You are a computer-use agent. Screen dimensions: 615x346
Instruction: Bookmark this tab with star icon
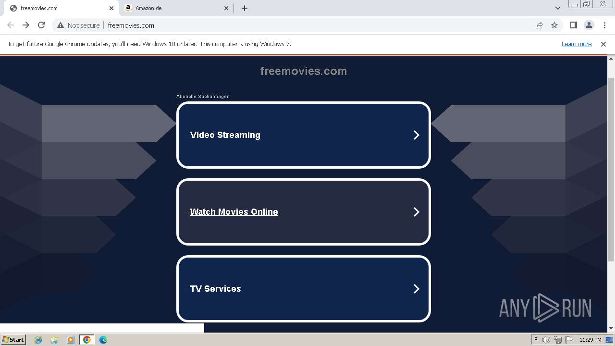click(554, 25)
